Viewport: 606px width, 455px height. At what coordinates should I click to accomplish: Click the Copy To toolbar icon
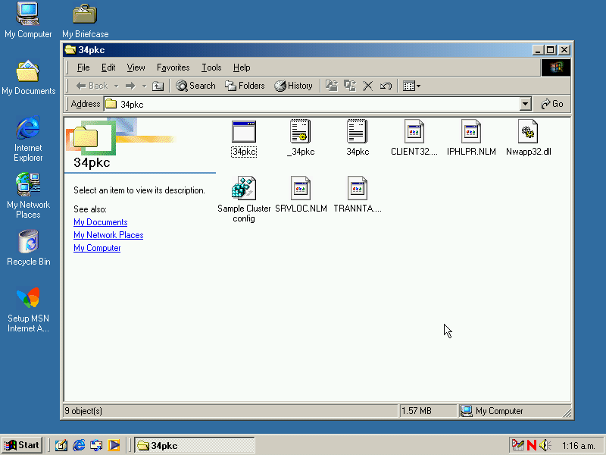click(350, 86)
